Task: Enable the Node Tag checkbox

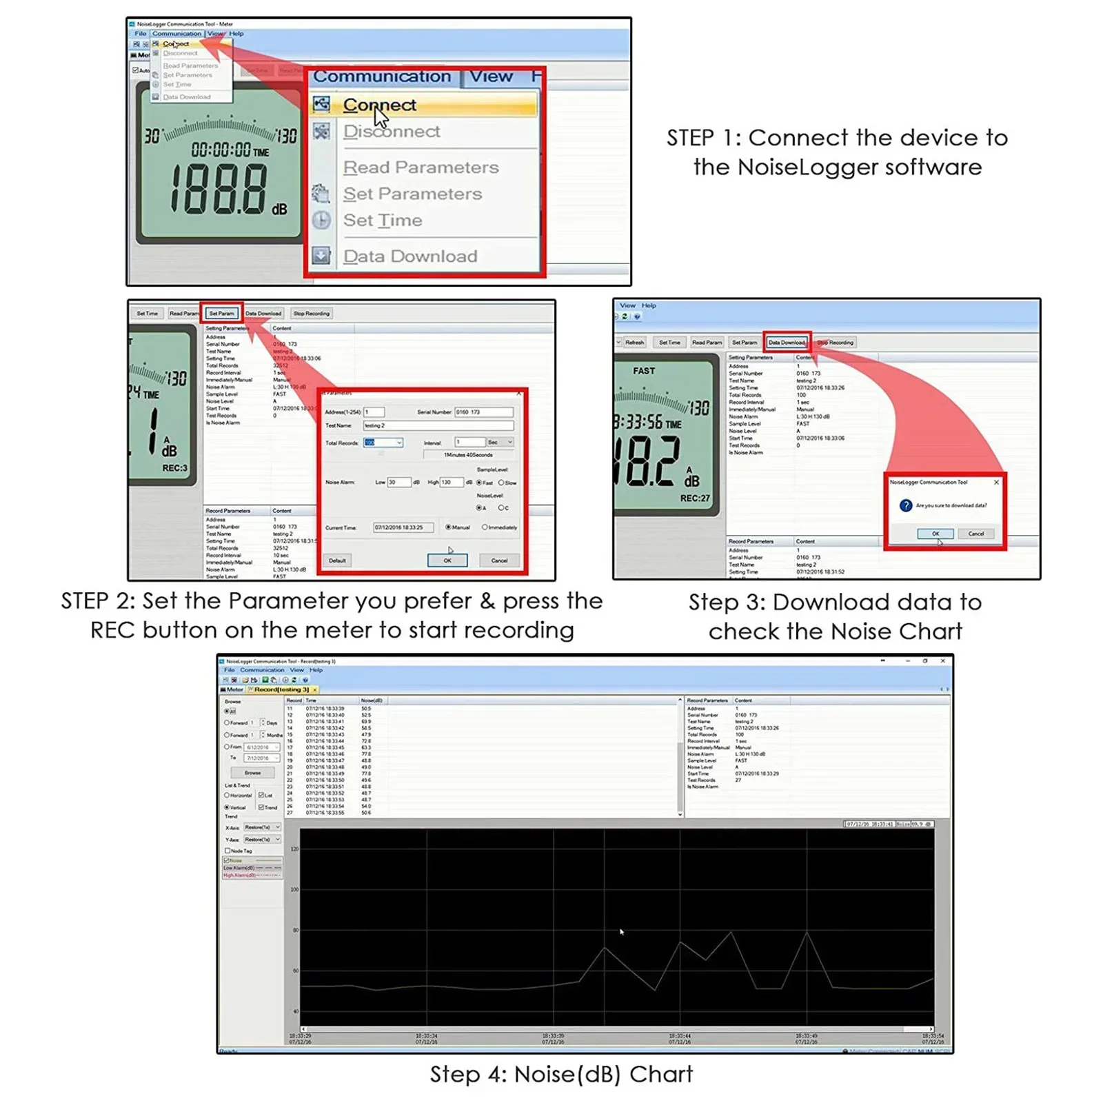Action: point(227,851)
